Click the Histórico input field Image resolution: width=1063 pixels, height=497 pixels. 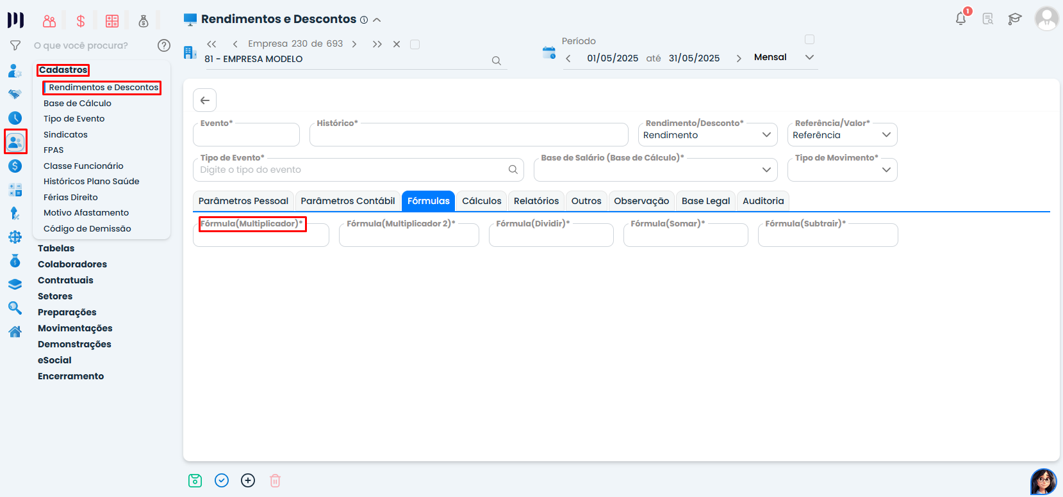pyautogui.click(x=468, y=136)
